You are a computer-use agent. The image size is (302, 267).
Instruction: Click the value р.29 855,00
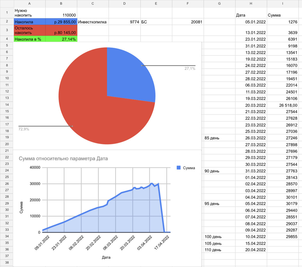coord(61,22)
